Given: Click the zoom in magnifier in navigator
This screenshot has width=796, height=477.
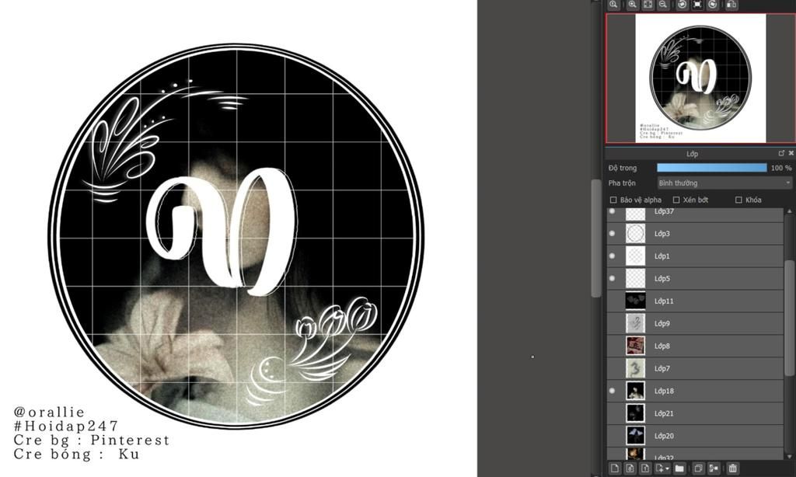Looking at the screenshot, I should (x=632, y=4).
